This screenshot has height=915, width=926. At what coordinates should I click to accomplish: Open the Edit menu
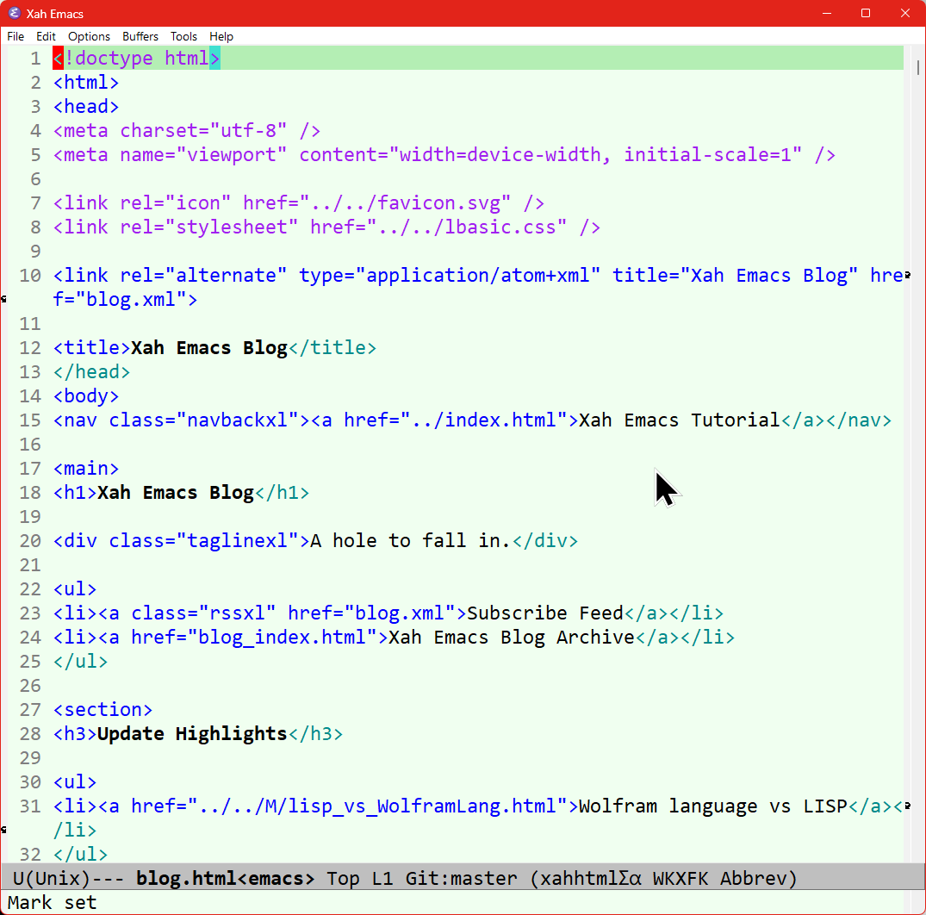point(46,37)
